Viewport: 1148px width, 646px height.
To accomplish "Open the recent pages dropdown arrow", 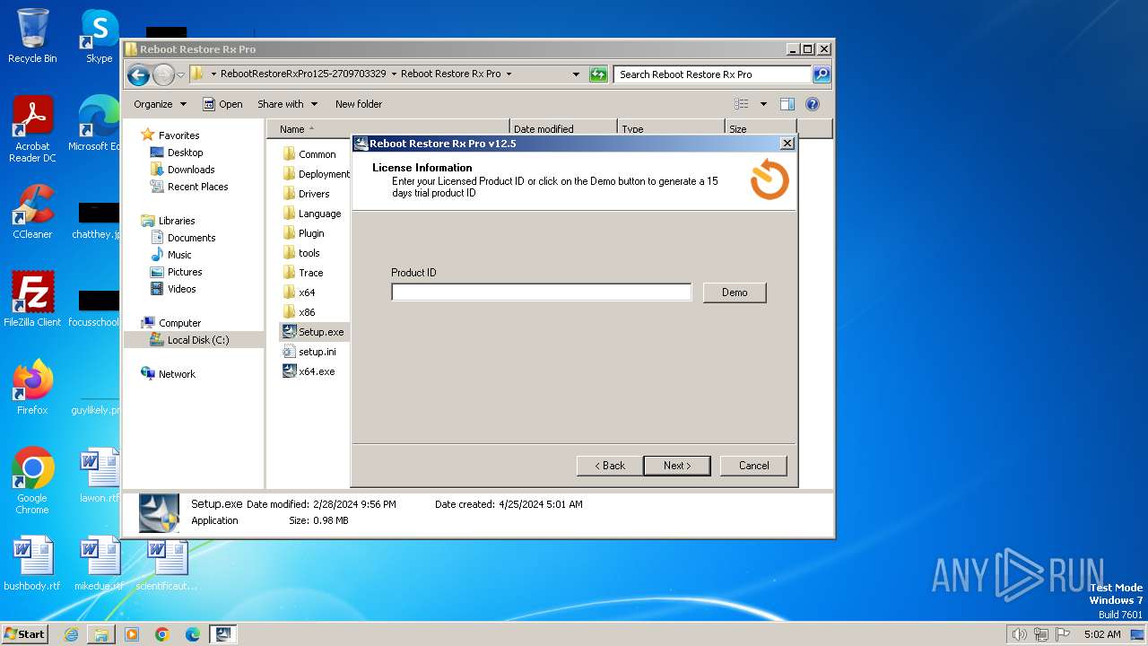I will [181, 74].
